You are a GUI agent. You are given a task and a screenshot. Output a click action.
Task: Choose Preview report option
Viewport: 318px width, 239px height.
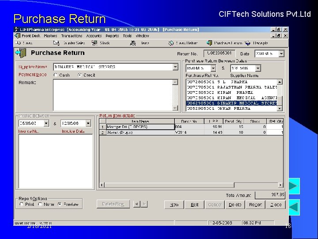coord(60,204)
